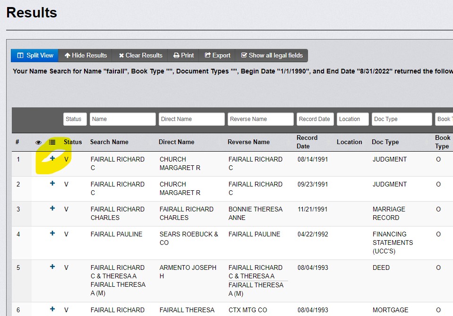Expand row 3 marriage record plus icon
453x316 pixels.
click(x=52, y=208)
